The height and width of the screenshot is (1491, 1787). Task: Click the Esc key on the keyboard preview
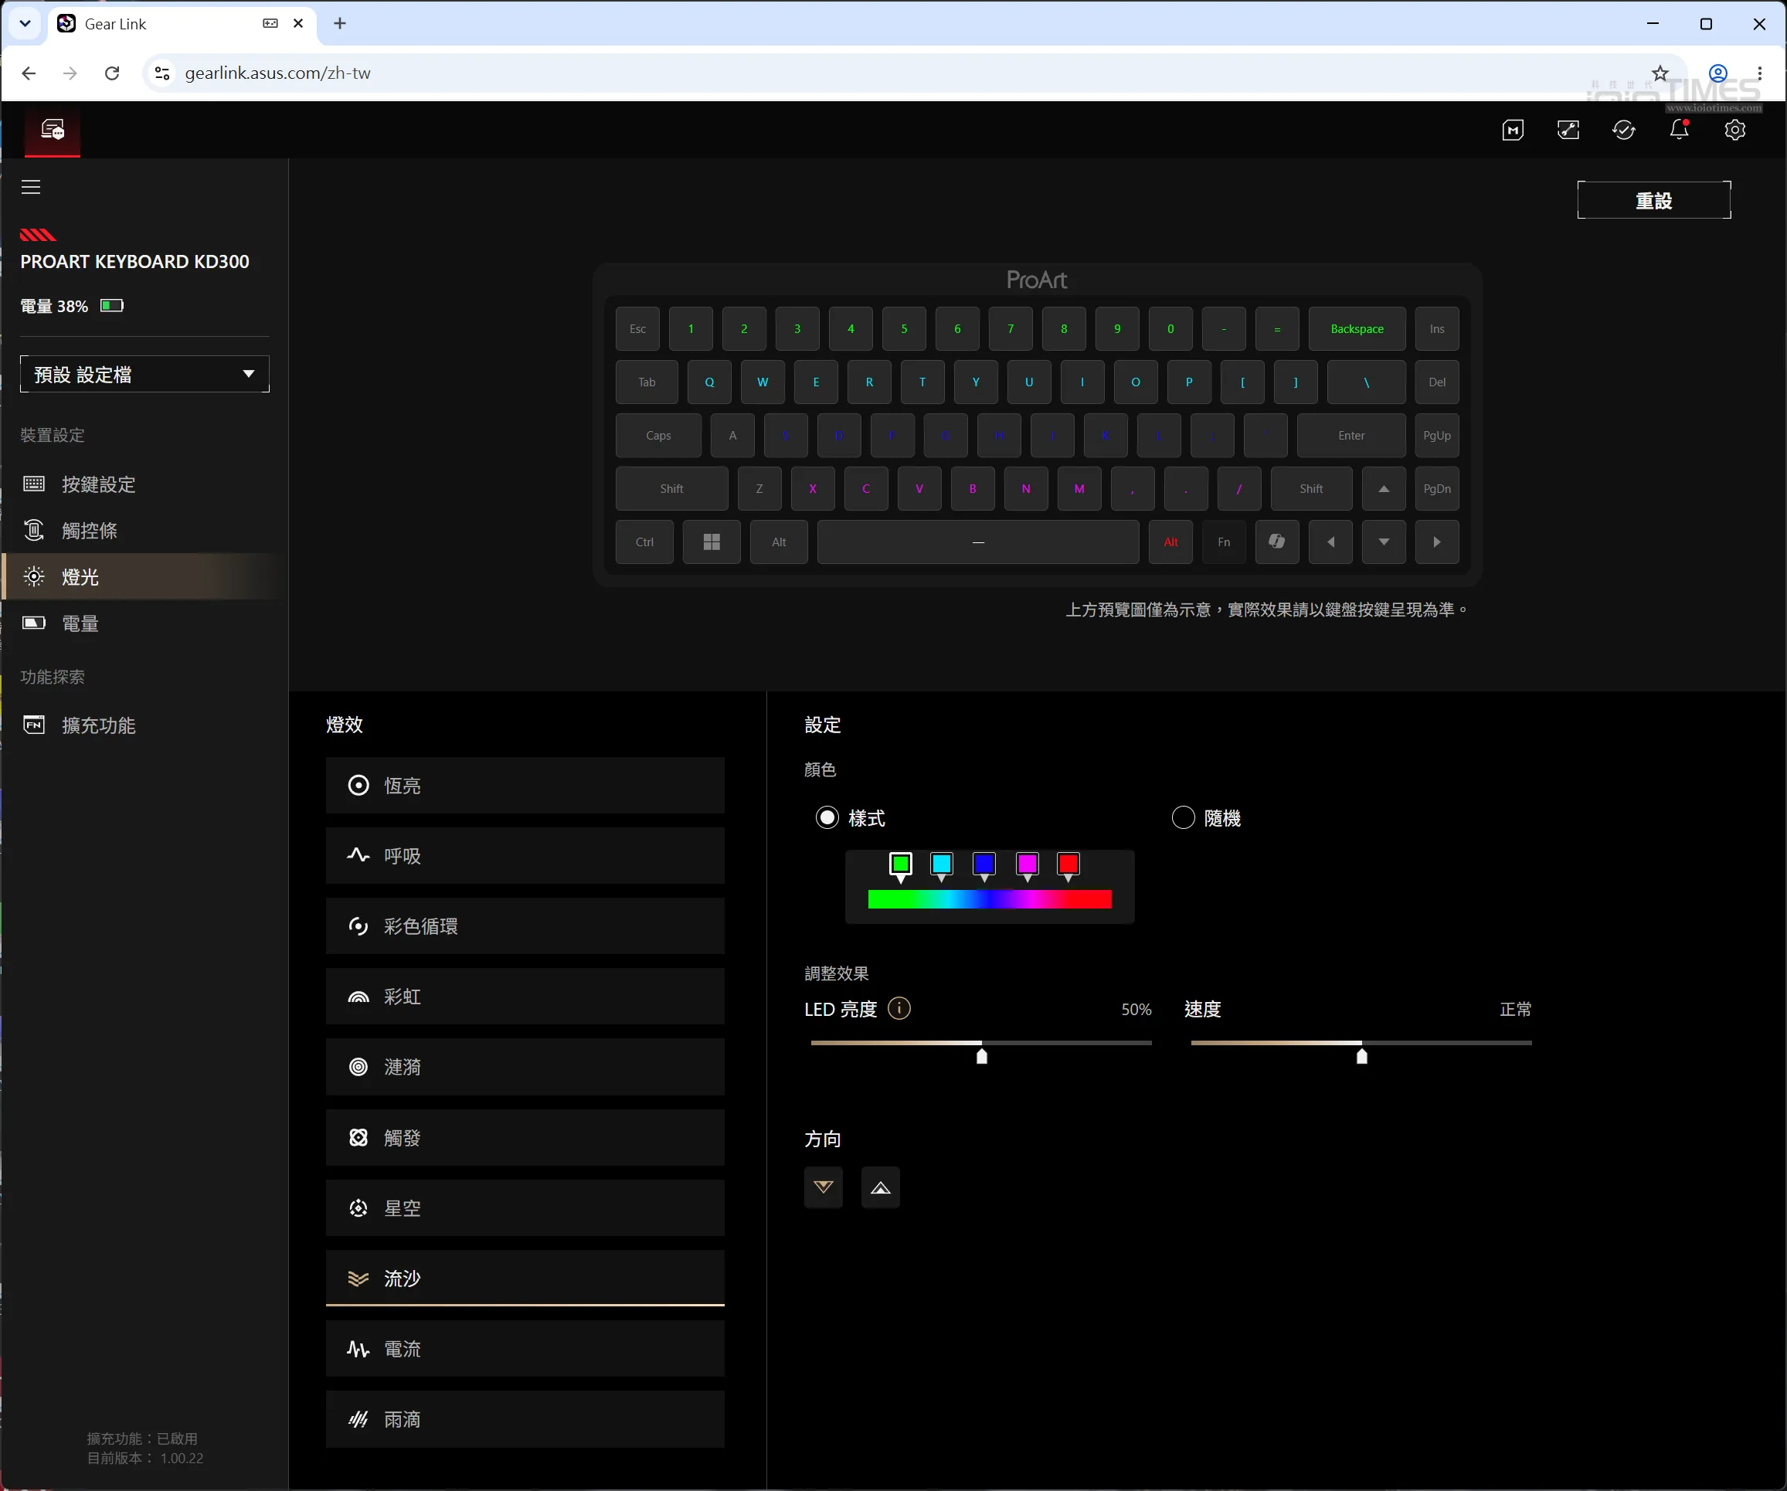coord(637,328)
